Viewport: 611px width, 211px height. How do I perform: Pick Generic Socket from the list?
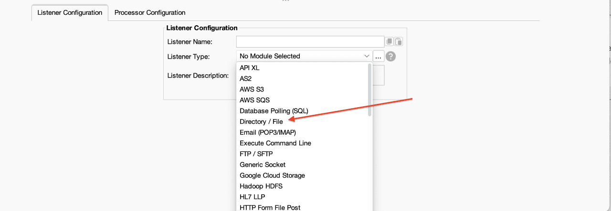(304, 164)
